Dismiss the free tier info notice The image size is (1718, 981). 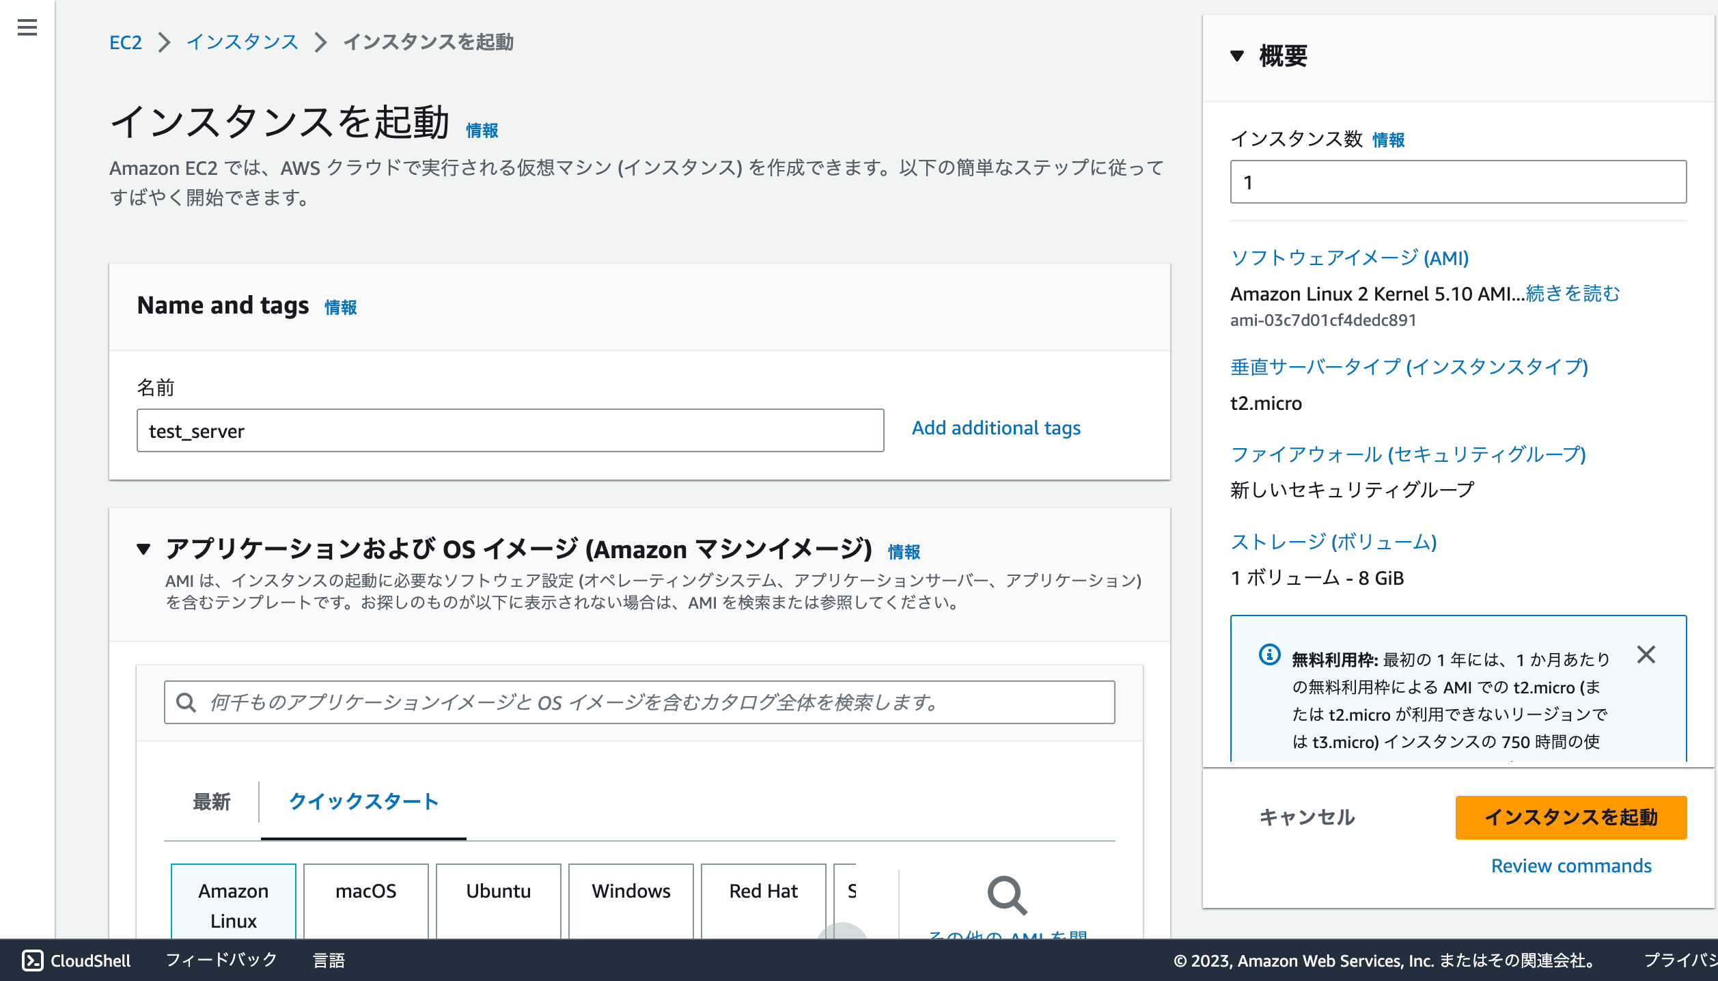tap(1646, 655)
